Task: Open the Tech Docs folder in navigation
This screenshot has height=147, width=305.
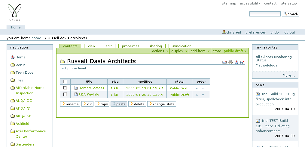Action: tap(24, 72)
